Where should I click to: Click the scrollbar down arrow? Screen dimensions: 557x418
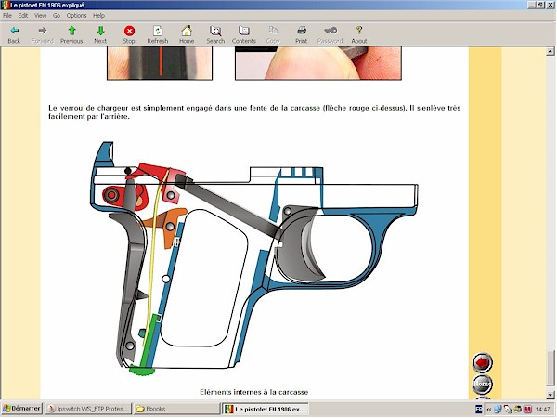tap(551, 394)
